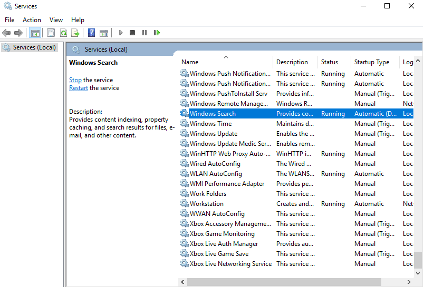Screen dimensions: 424x287
Task: Click the horizontal scrollbar right arrow
Action: (x=409, y=282)
